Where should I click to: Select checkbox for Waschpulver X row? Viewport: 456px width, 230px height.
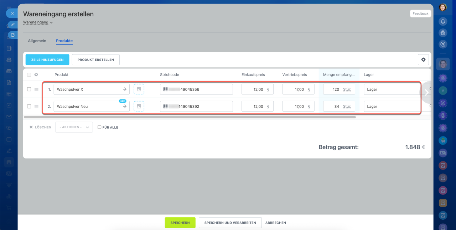[29, 90]
